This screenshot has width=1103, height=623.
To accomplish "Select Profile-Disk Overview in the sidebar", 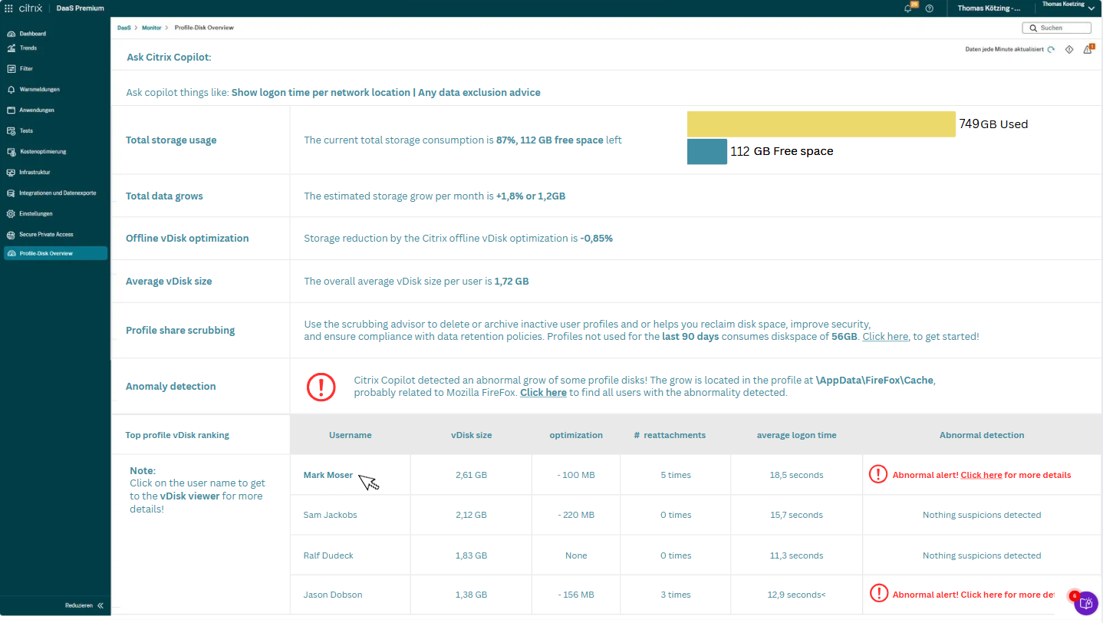I will tap(55, 253).
